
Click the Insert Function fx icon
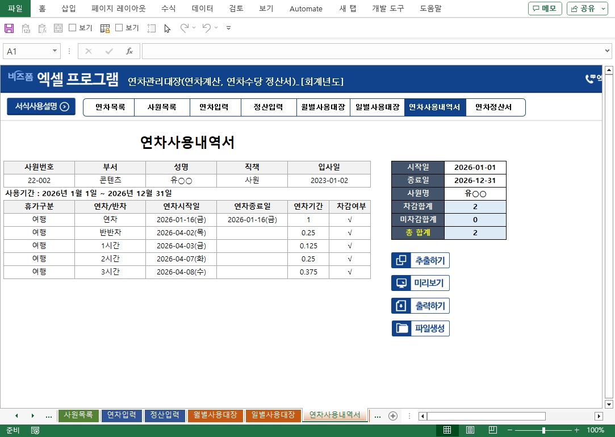point(129,51)
